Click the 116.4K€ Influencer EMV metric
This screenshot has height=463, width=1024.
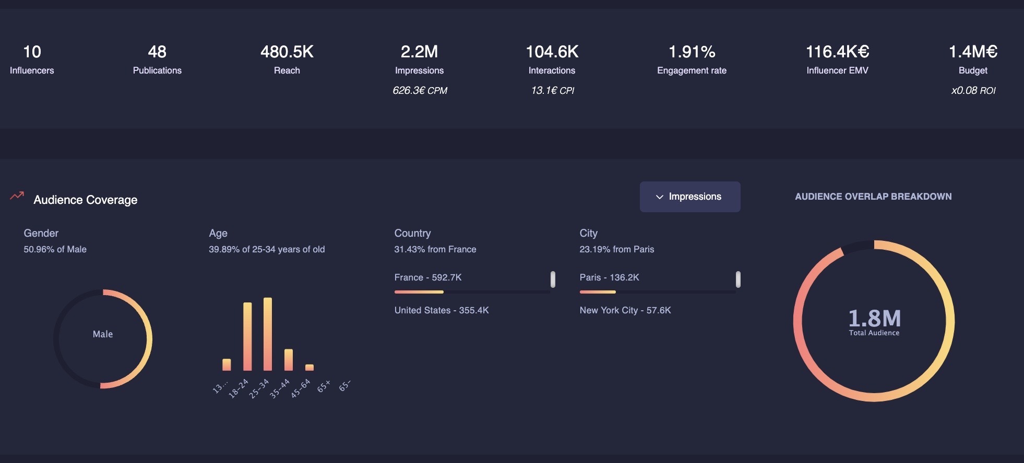coord(837,59)
